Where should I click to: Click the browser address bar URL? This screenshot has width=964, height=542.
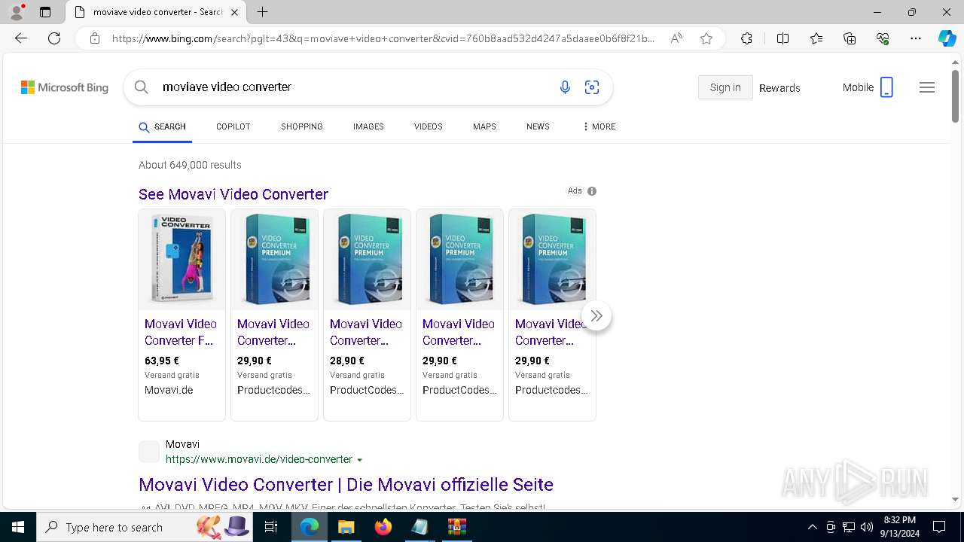(x=383, y=38)
